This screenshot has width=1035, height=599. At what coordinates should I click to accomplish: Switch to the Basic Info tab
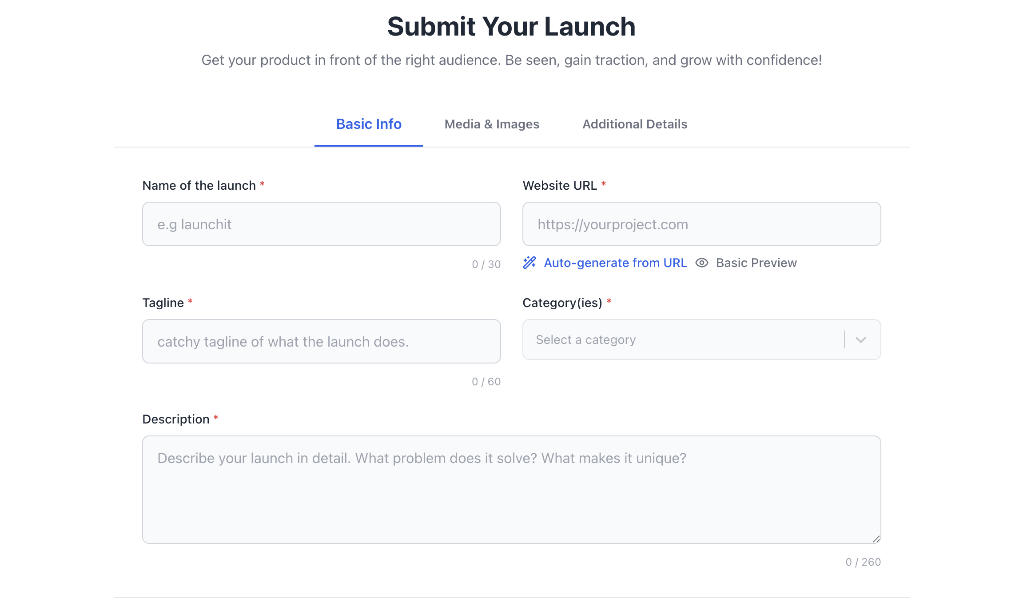(369, 124)
